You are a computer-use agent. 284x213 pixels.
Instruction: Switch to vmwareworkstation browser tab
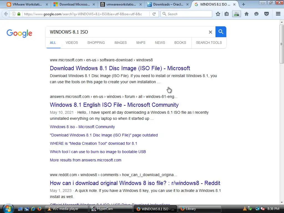121,4
